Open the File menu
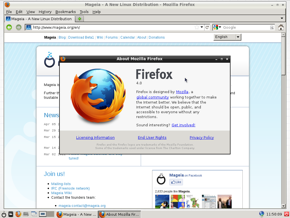This screenshot has height=218, width=290. pyautogui.click(x=9, y=12)
